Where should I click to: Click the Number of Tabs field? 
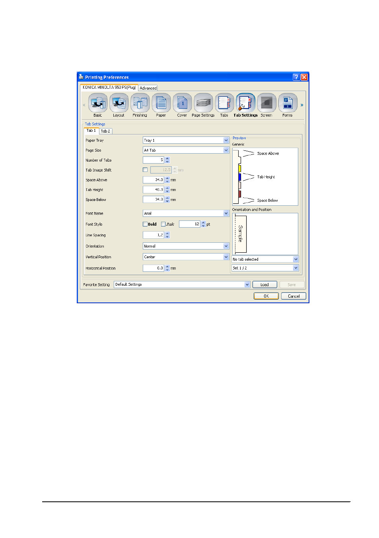(154, 160)
